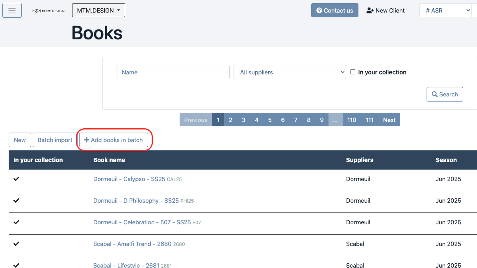The image size is (477, 268).
Task: Select page 1 in pagination
Action: (218, 120)
